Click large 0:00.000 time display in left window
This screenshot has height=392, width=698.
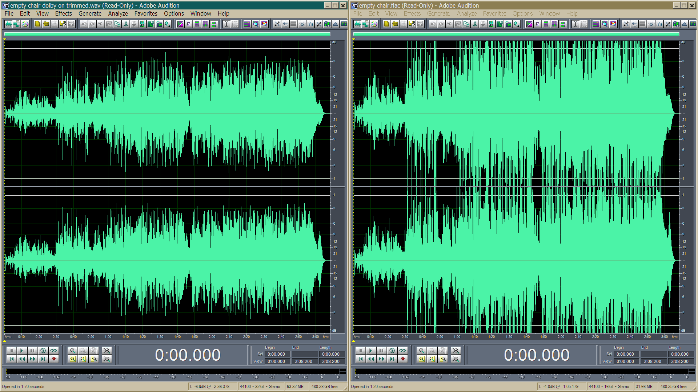pyautogui.click(x=188, y=355)
